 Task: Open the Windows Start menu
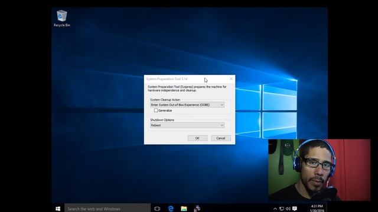(x=58, y=208)
